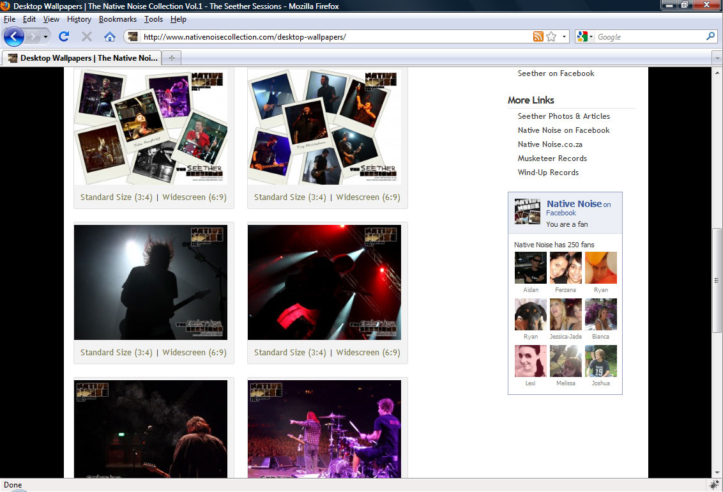
Task: Click Standard Size under the guitarist collage
Action: (290, 197)
